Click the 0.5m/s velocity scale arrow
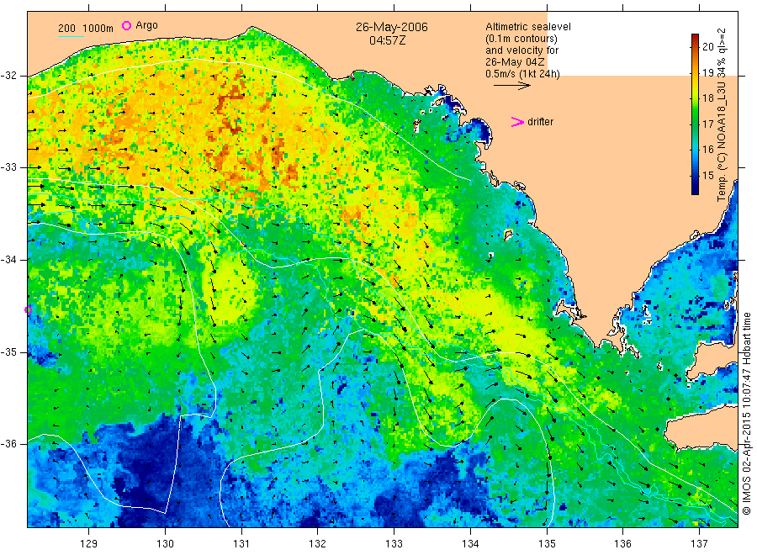 [x=511, y=86]
